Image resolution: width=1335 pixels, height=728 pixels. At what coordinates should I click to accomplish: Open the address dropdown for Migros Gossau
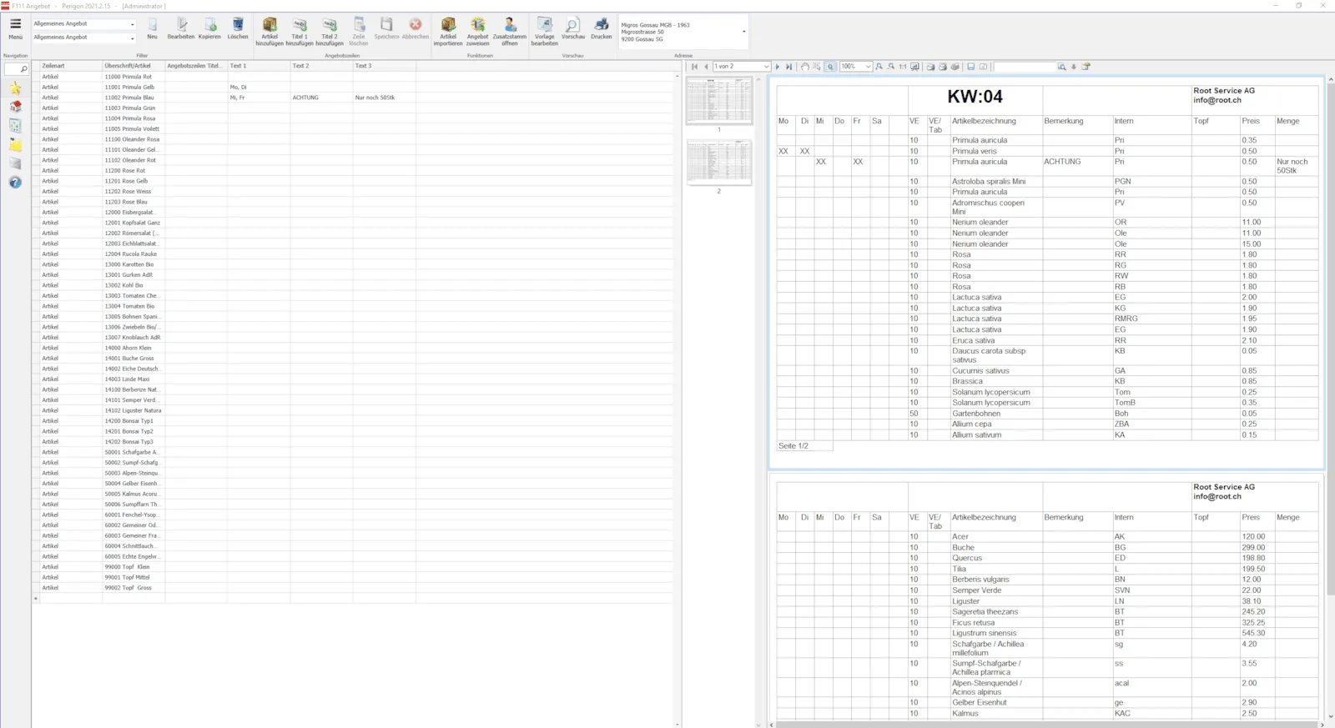tap(743, 32)
